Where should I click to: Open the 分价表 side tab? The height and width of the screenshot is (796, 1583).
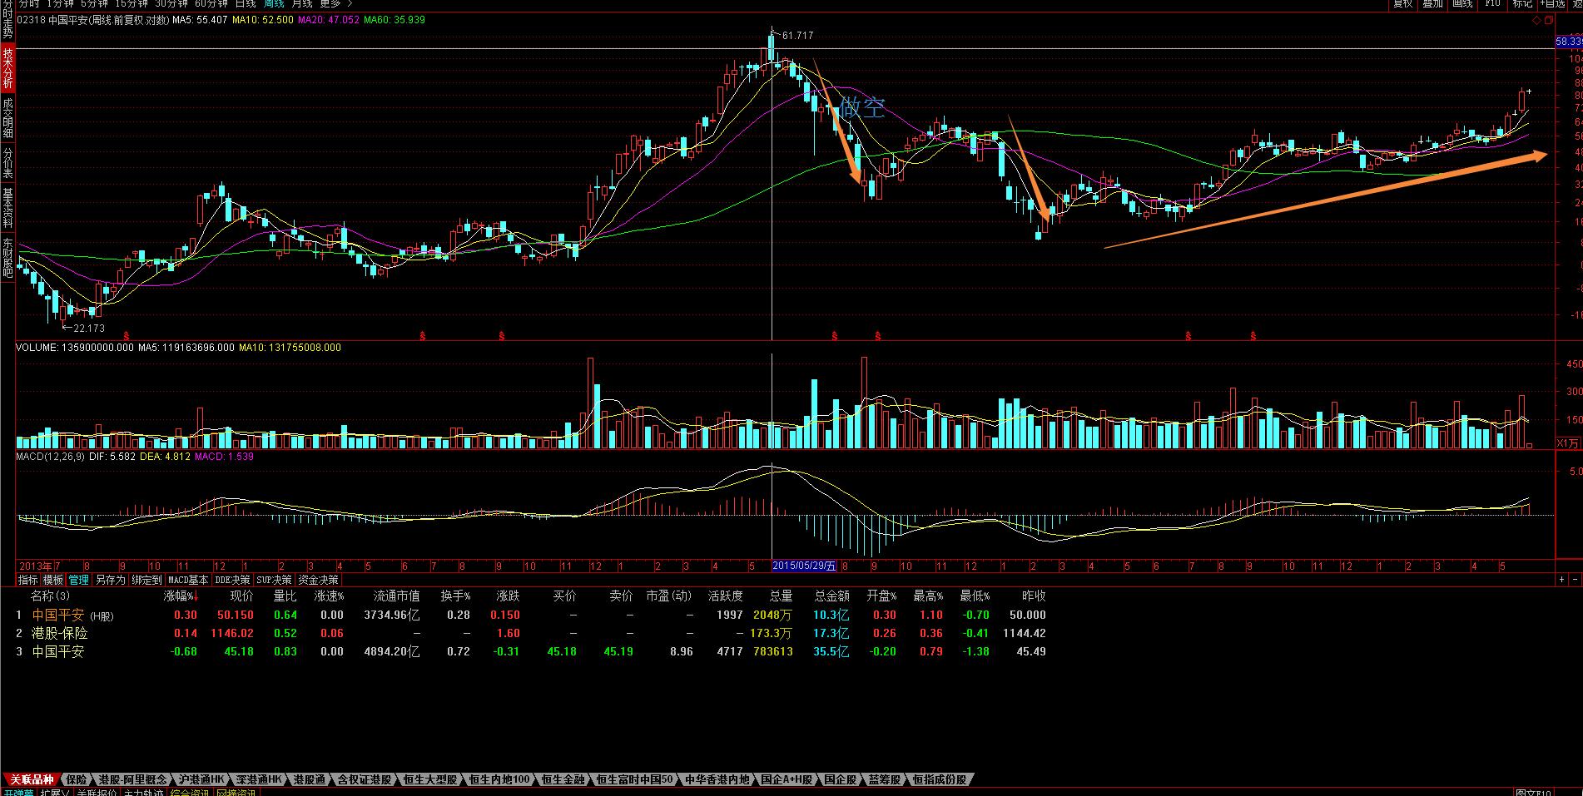pyautogui.click(x=7, y=163)
